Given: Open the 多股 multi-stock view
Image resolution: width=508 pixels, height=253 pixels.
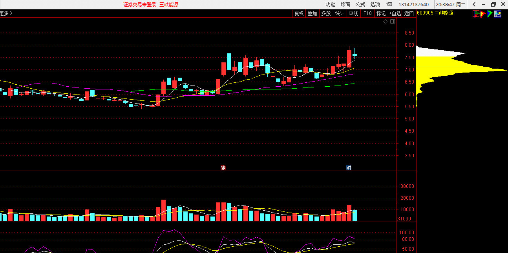Looking at the screenshot, I should pos(326,13).
